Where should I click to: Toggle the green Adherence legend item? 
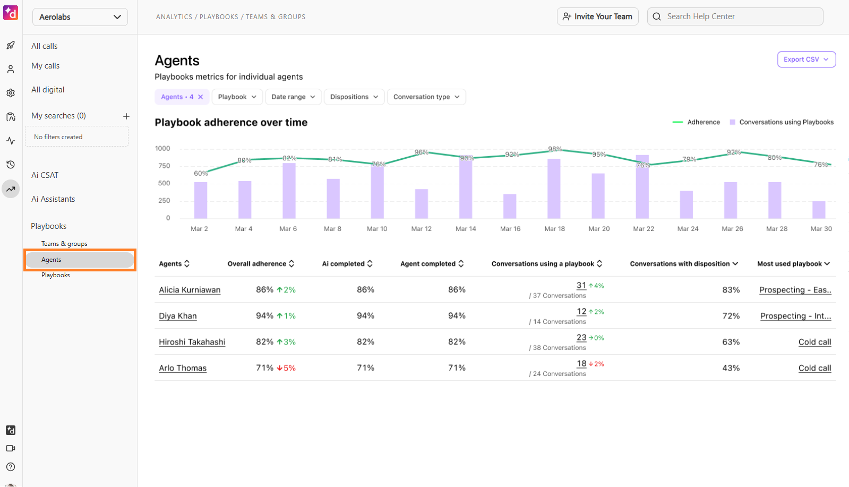696,122
